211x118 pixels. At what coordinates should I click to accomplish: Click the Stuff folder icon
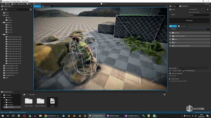(x=4, y=34)
